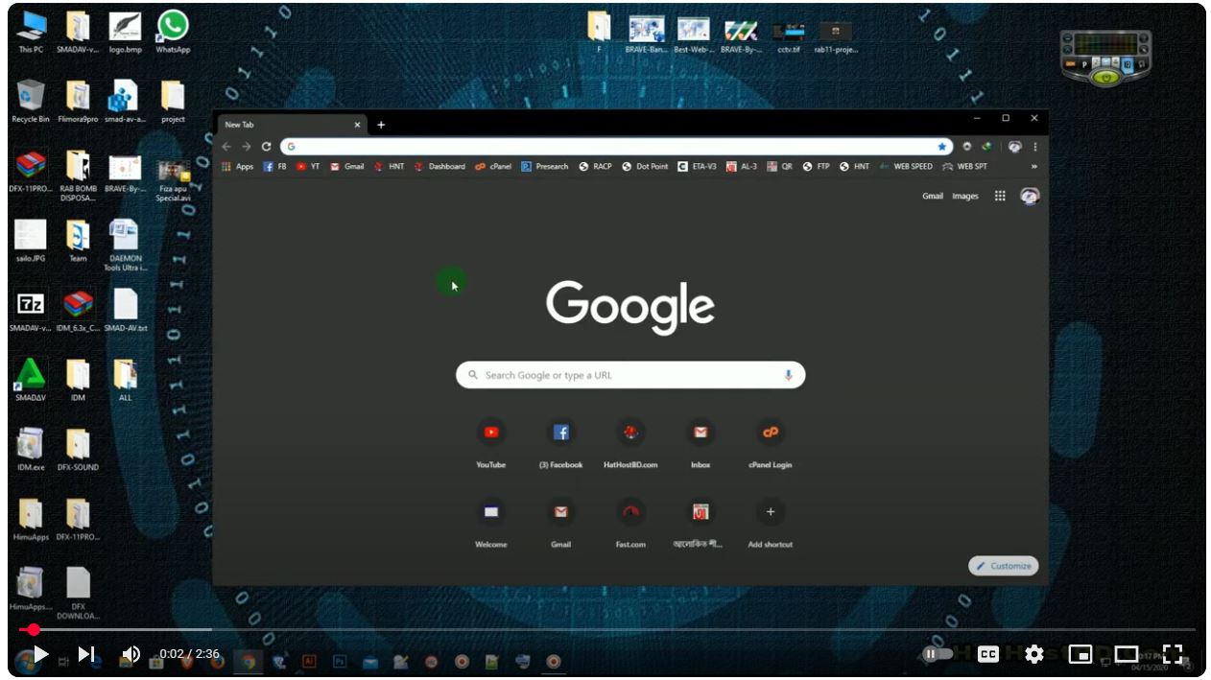Viewport: 1211px width, 680px height.
Task: Open the Google account avatar on page
Action: tap(1030, 196)
